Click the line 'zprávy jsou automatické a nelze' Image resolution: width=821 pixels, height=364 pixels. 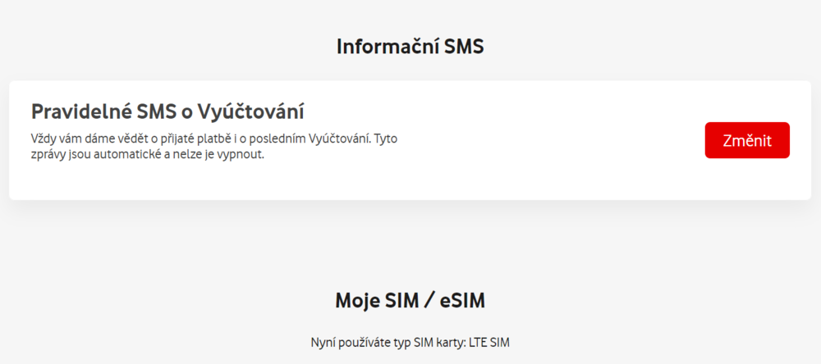tap(147, 155)
